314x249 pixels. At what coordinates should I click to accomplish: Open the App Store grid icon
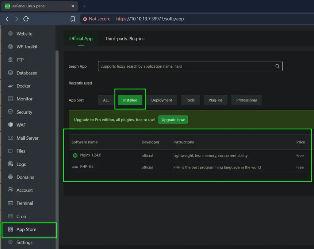tap(10, 229)
